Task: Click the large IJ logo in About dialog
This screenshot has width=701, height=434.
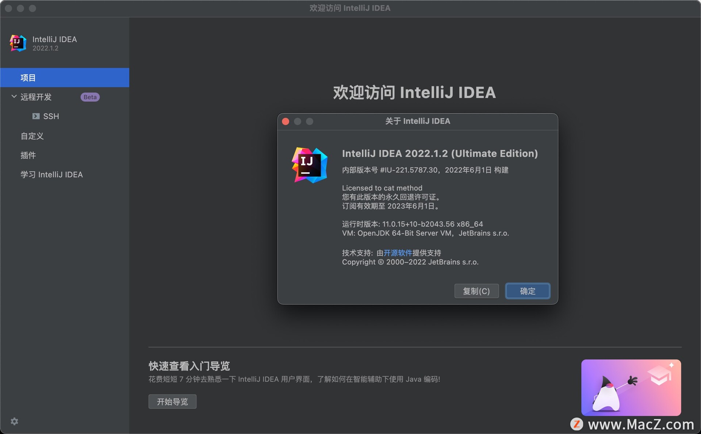Action: pyautogui.click(x=310, y=165)
